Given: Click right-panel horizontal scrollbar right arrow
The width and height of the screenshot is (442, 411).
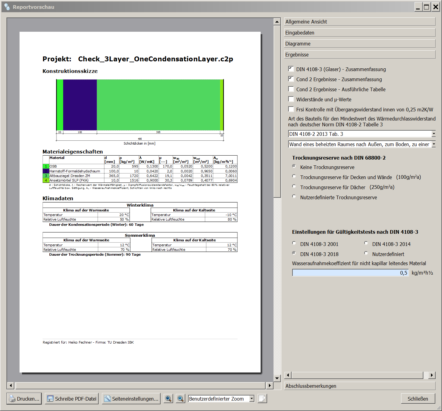Looking at the screenshot, I should (x=432, y=375).
